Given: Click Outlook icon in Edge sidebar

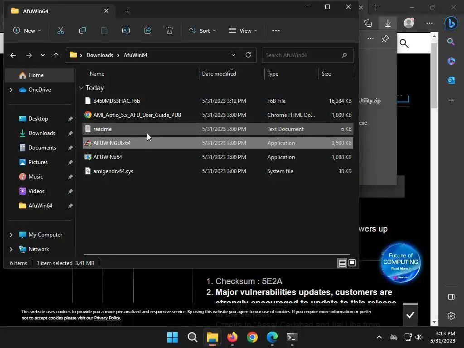Looking at the screenshot, I should point(451,81).
